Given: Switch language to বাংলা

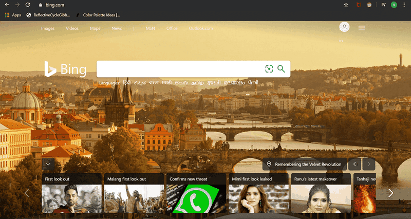Looking at the screenshot, I should click(154, 83).
